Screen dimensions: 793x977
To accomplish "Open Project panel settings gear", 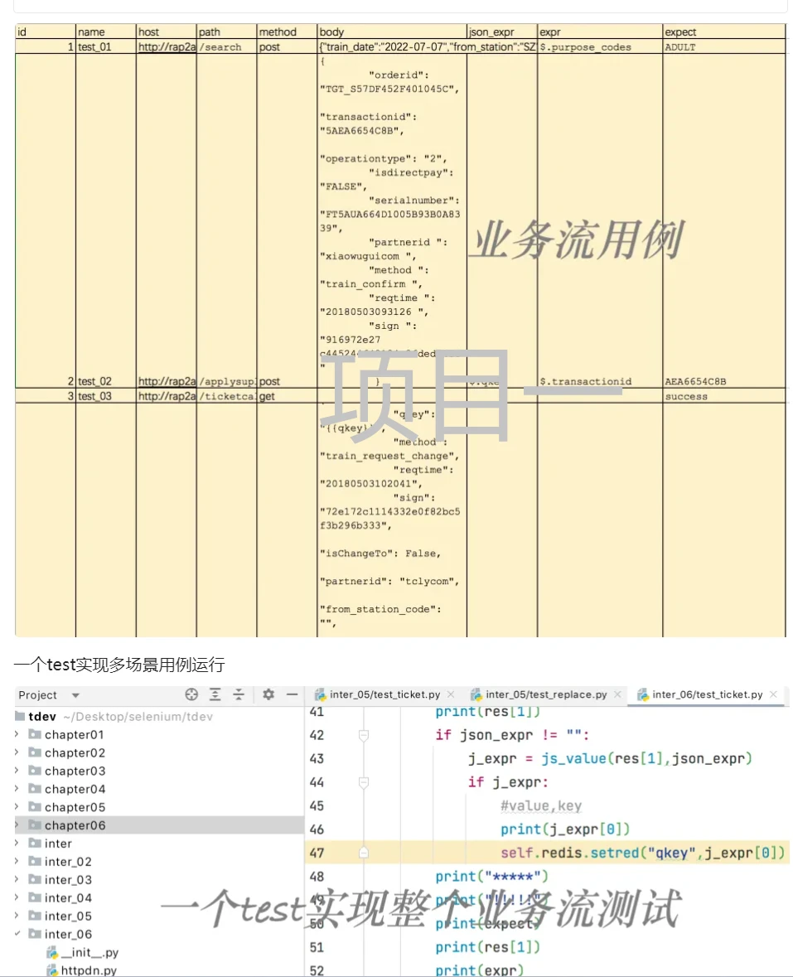I will 268,694.
